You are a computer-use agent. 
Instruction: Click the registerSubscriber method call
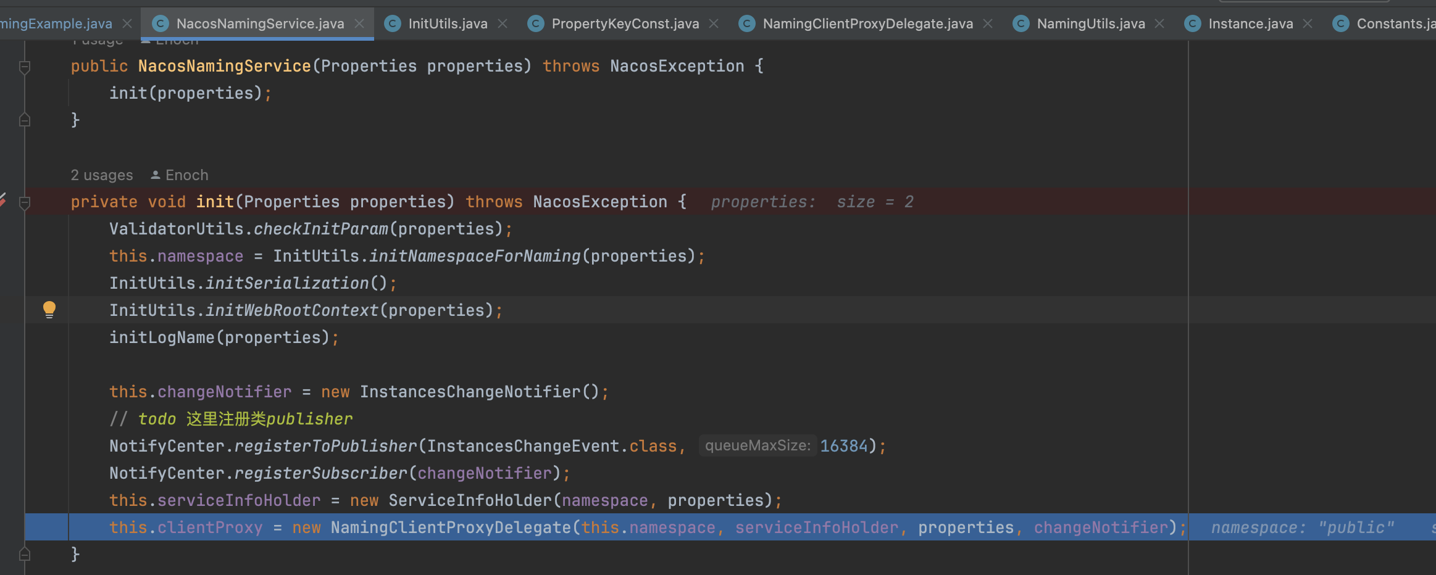pos(321,473)
